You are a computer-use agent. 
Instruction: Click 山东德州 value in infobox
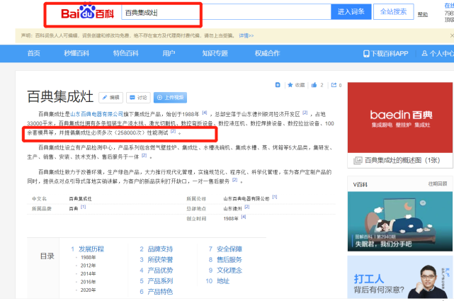click(232, 209)
